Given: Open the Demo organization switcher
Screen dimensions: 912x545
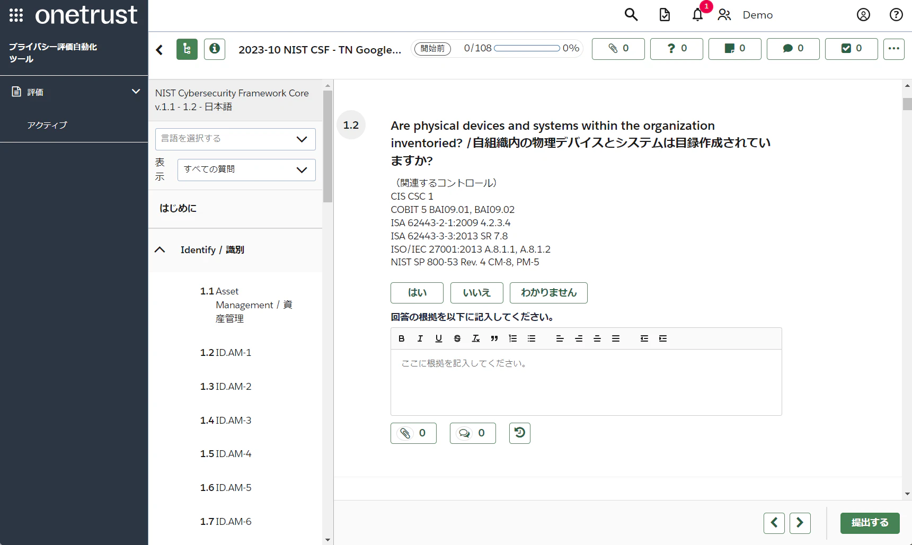Looking at the screenshot, I should [745, 15].
